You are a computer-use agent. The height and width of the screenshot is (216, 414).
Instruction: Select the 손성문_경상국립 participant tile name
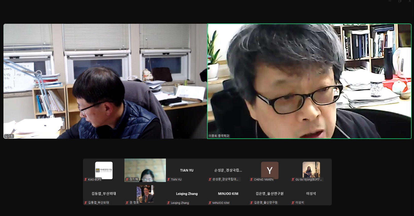[228, 170]
